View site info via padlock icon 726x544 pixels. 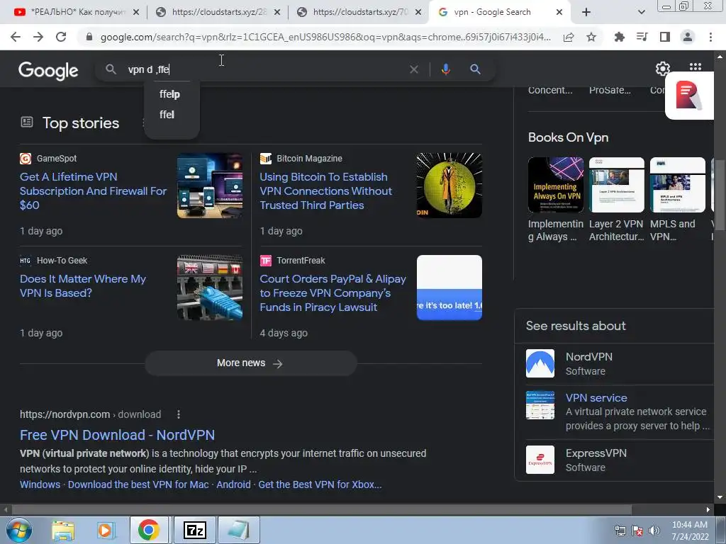(x=89, y=37)
